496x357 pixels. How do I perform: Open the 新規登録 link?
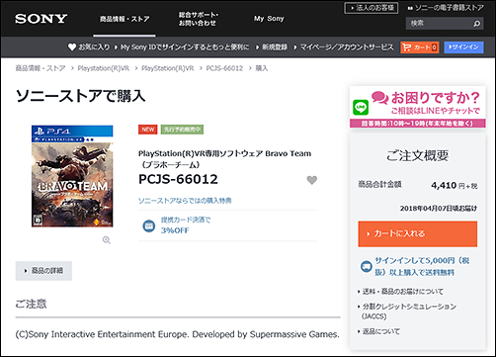coord(275,47)
